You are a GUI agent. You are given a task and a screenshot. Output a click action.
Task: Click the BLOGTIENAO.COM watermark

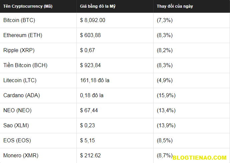click(x=200, y=158)
